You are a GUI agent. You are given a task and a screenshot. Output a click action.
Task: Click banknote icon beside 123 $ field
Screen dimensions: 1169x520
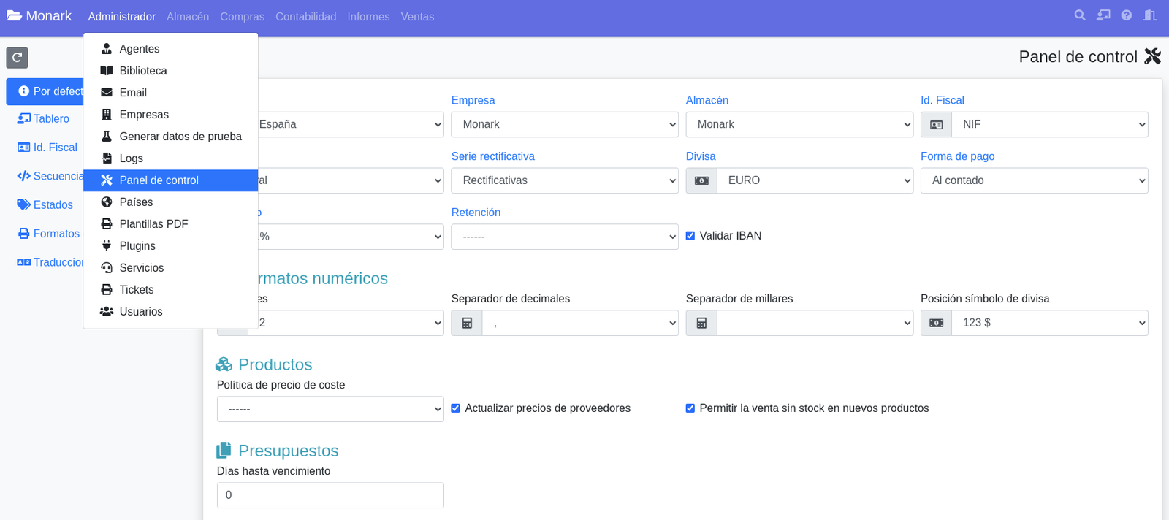pyautogui.click(x=936, y=323)
